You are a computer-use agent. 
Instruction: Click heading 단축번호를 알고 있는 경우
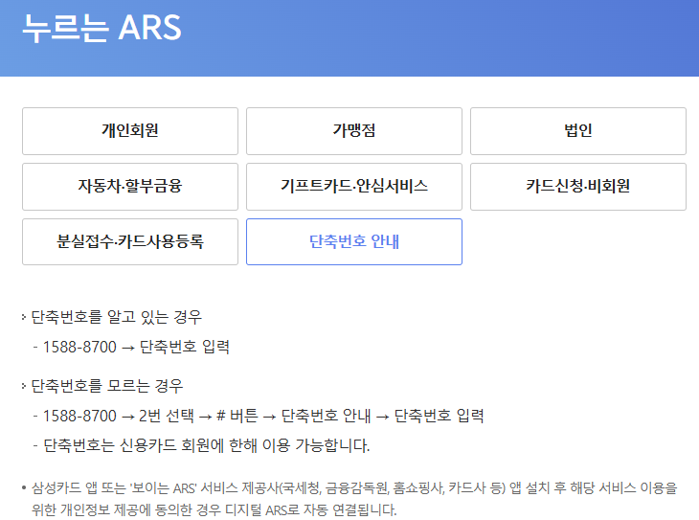point(117,317)
